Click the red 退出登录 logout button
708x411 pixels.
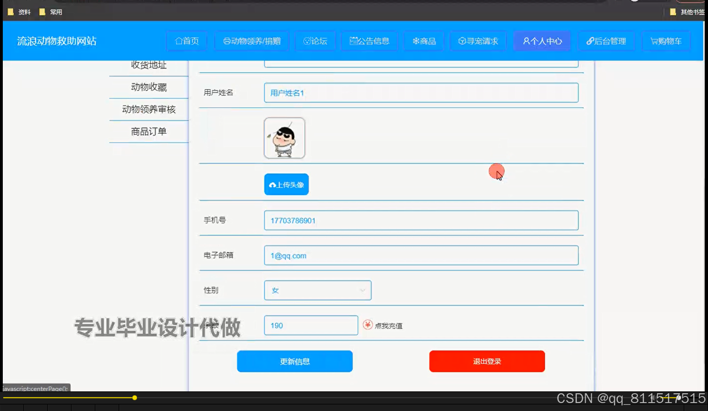tap(487, 361)
